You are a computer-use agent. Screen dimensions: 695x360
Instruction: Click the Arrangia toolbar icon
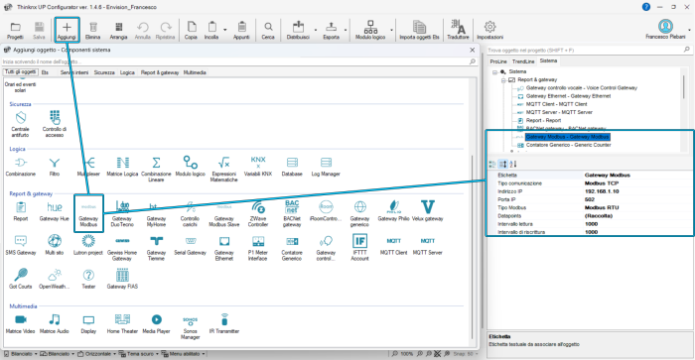tap(118, 30)
